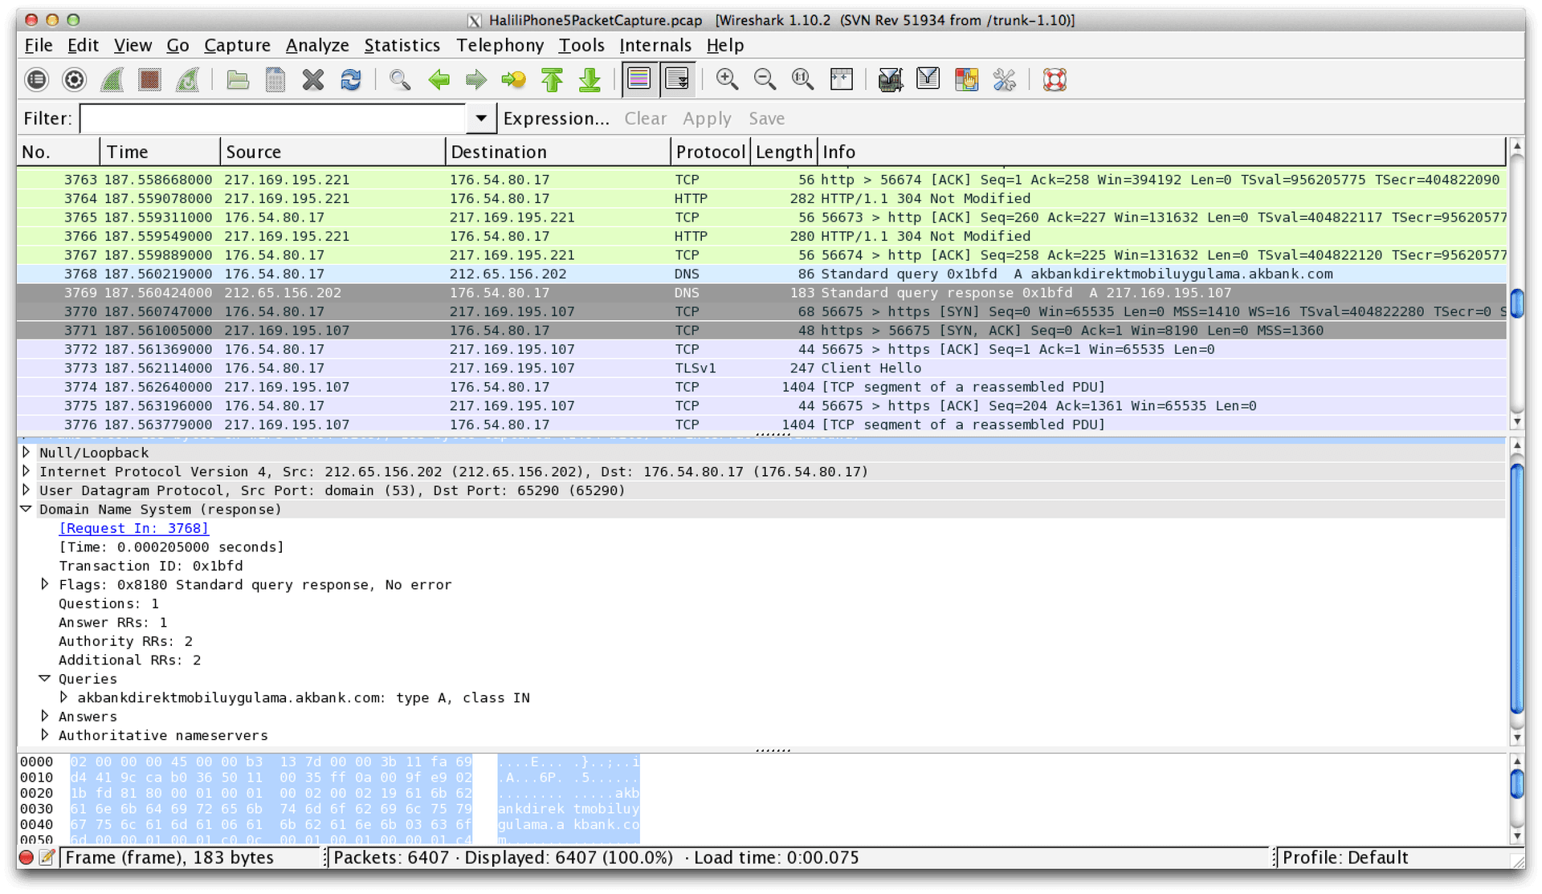Apply the current display filter
The width and height of the screenshot is (1542, 894).
pos(707,118)
